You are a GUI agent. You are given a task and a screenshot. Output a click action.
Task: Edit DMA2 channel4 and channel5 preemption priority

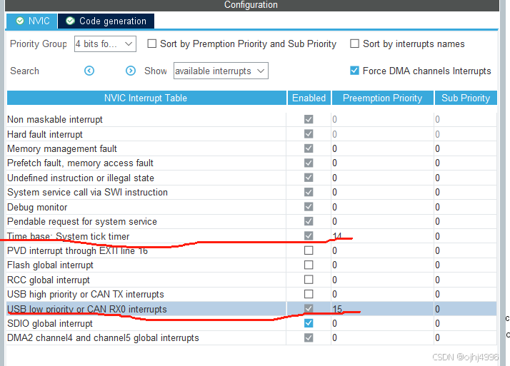tap(383, 337)
